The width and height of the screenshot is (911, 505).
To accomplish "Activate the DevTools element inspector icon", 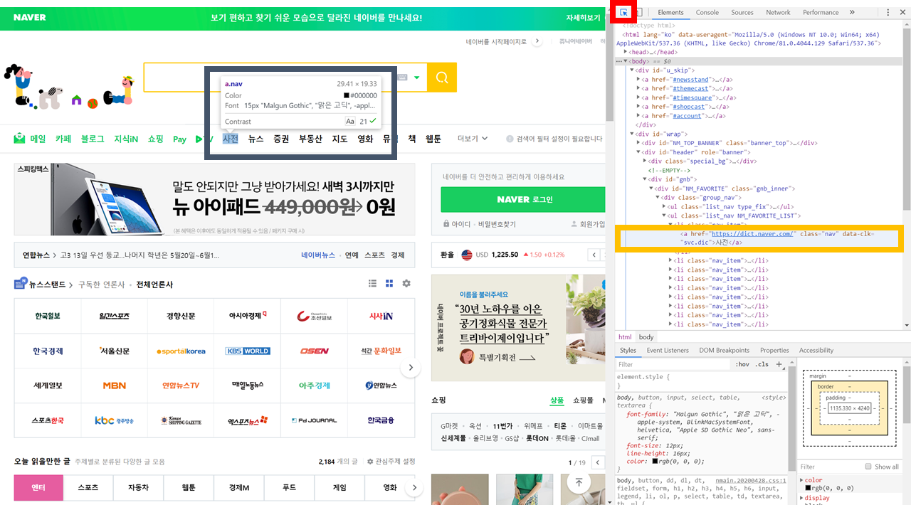I will point(623,12).
